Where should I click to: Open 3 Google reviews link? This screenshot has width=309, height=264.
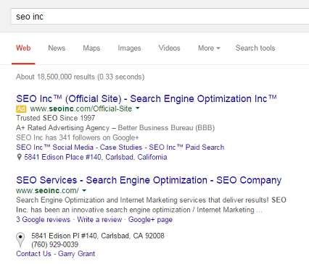point(44,219)
